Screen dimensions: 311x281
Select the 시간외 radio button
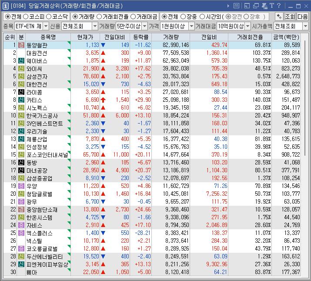(202, 17)
